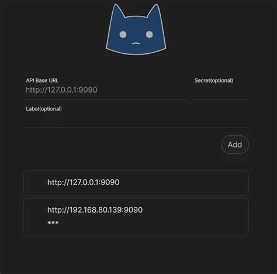Click the "Label(optional)" field label

tap(44, 109)
